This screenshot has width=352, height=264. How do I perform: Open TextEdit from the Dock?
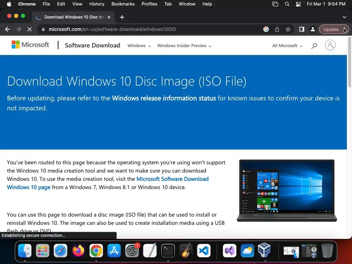pos(150,251)
